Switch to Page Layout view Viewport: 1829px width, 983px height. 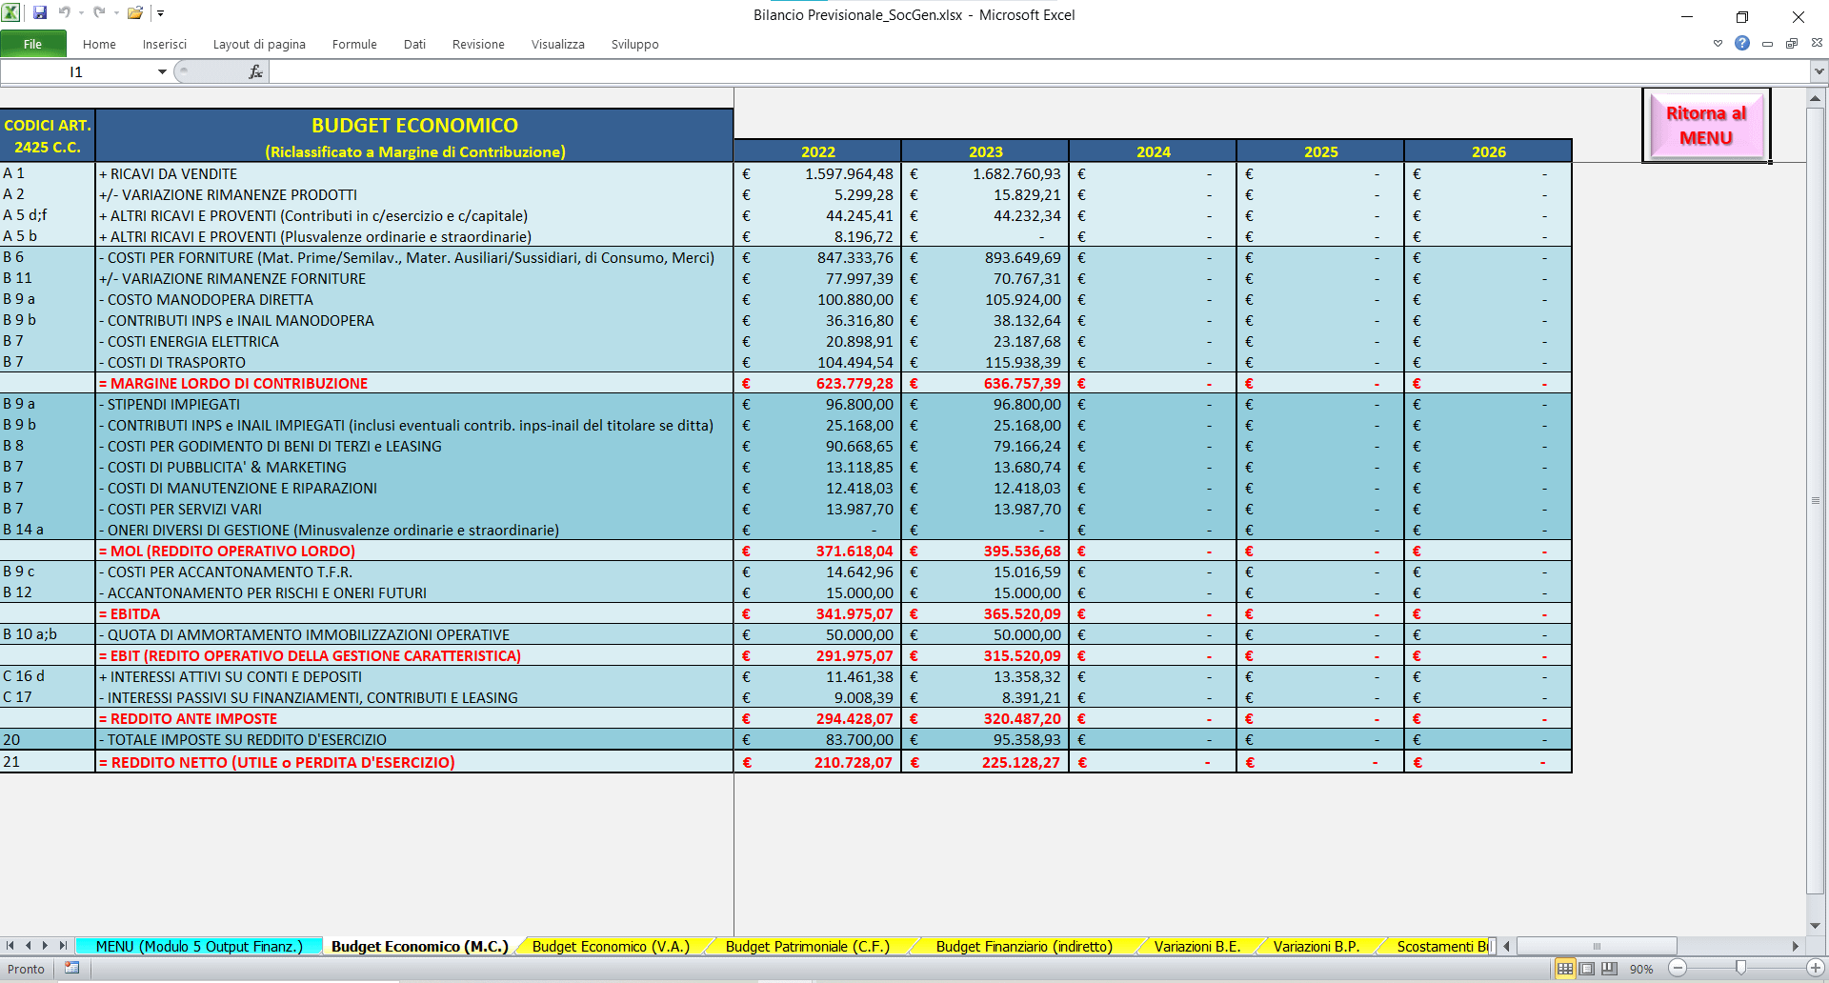1587,969
